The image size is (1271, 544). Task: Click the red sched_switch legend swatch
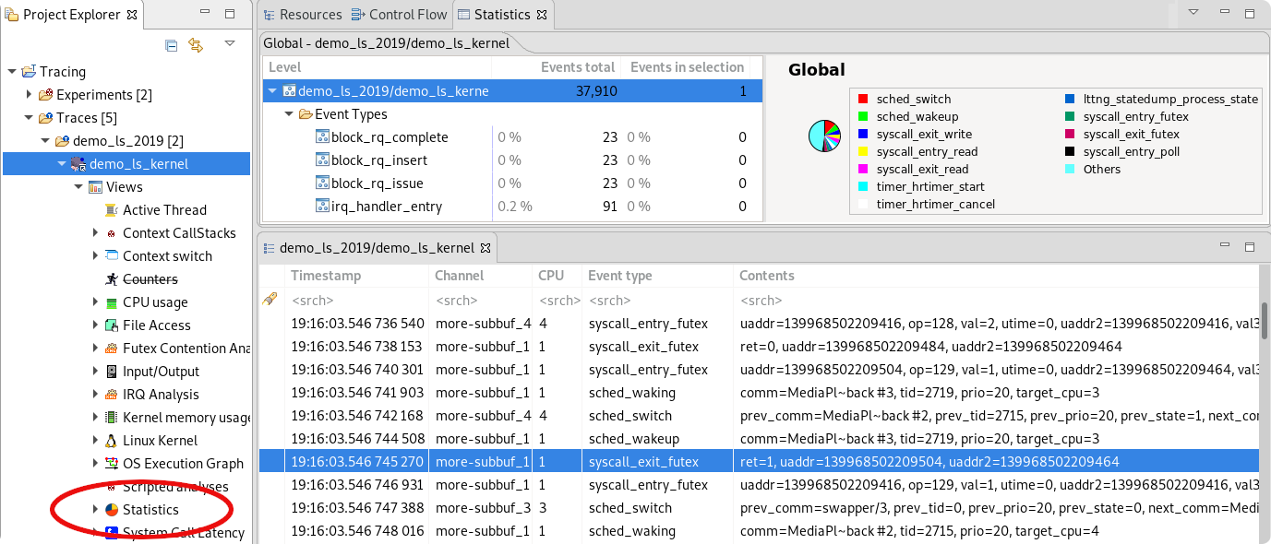pos(863,100)
